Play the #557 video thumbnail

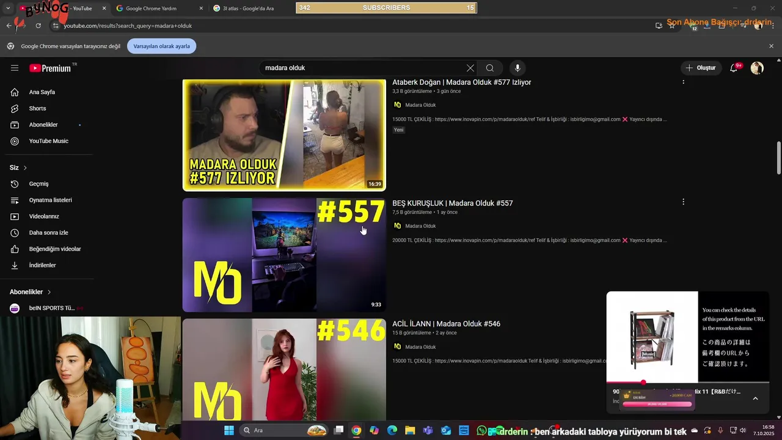point(284,255)
